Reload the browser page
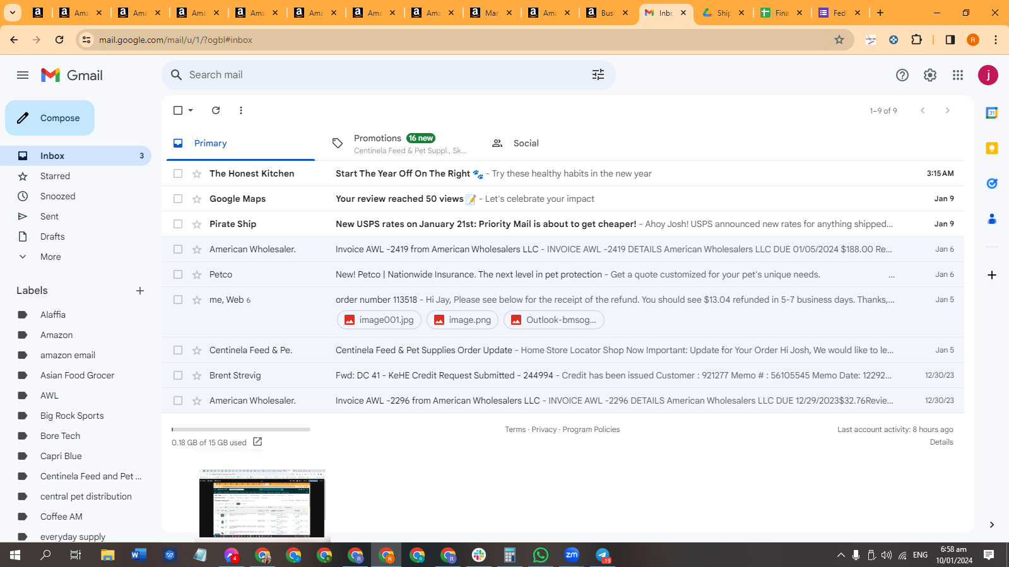Screen dimensions: 1009x567 point(59,40)
